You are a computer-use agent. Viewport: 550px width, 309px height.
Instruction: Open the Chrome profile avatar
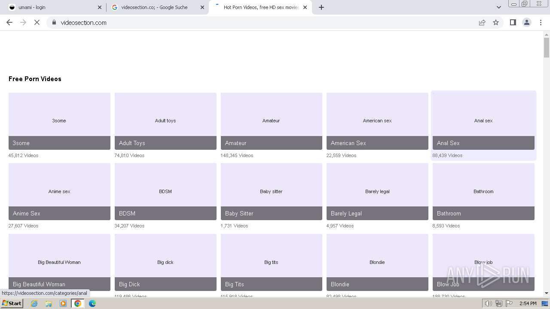coord(526,22)
